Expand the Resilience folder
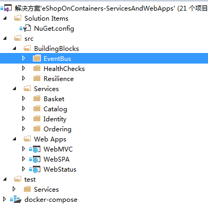The image size is (208, 223). (x=23, y=78)
